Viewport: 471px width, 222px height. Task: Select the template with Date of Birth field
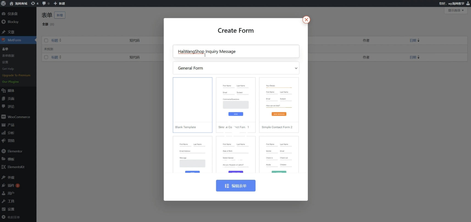coord(235,154)
